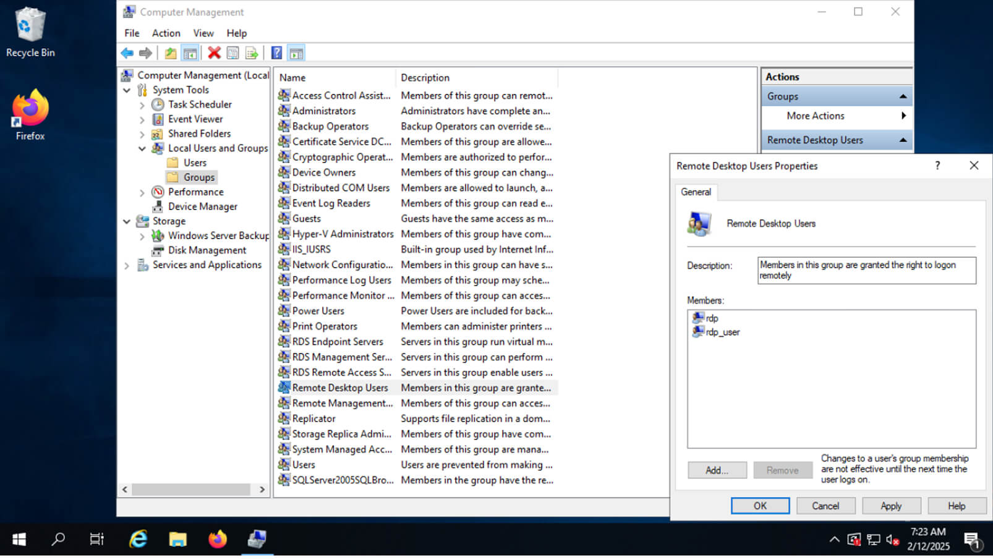Open Firefox from the taskbar
Viewport: 993px width, 560px height.
click(x=218, y=540)
